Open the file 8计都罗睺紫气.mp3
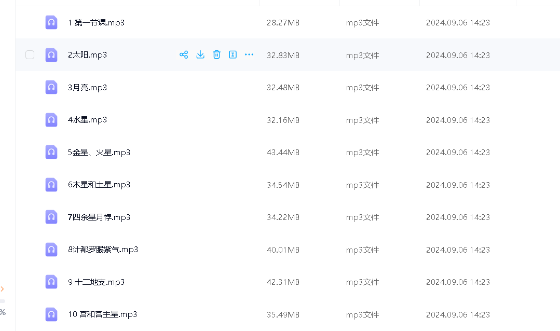 (103, 250)
